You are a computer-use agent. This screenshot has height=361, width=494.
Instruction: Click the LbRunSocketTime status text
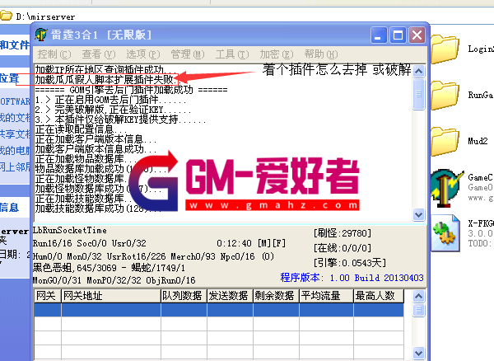click(x=70, y=231)
